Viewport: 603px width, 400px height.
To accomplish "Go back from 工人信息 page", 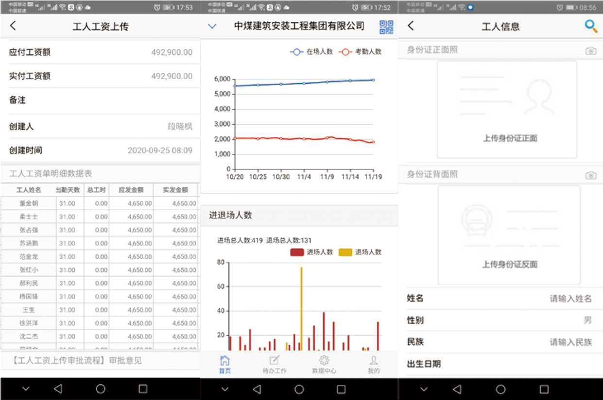I will [x=411, y=26].
